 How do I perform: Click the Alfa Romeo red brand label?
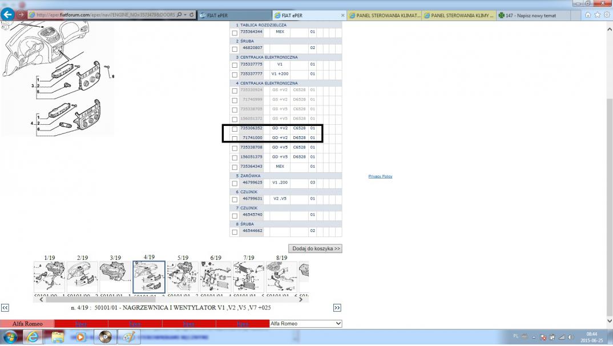pos(27,324)
